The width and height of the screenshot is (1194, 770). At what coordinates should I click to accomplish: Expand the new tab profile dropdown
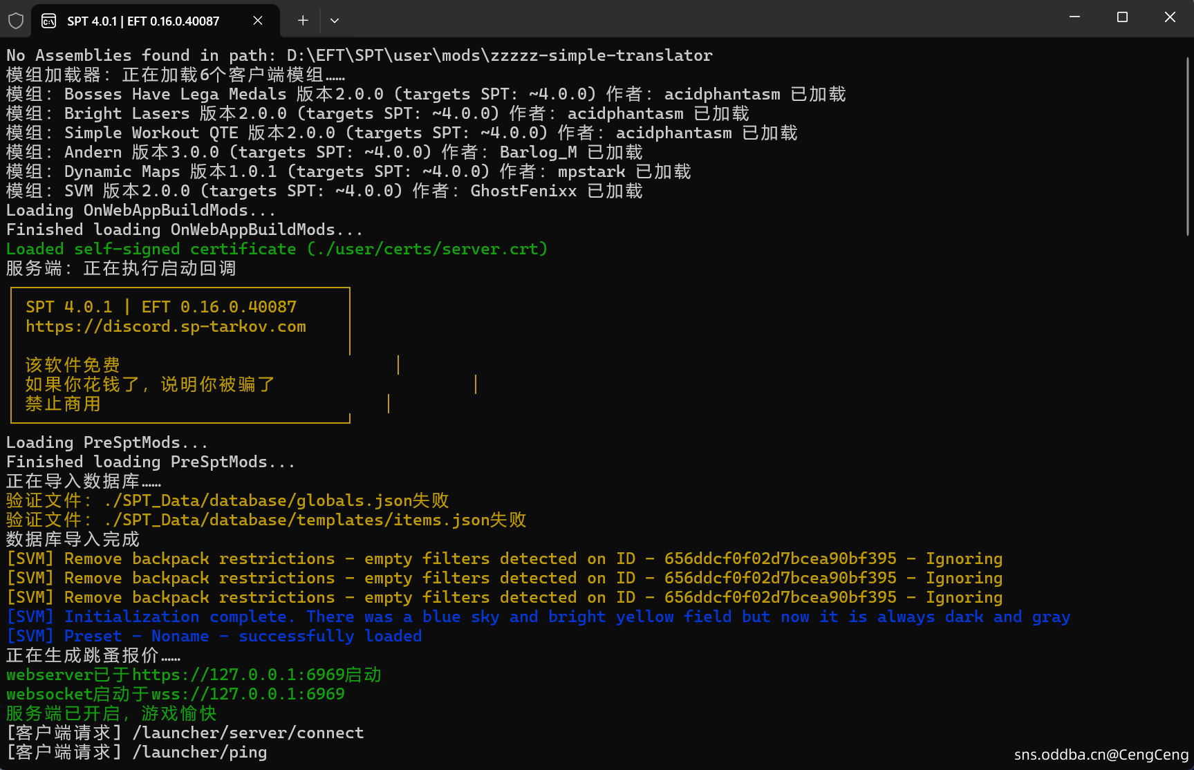[x=335, y=21]
